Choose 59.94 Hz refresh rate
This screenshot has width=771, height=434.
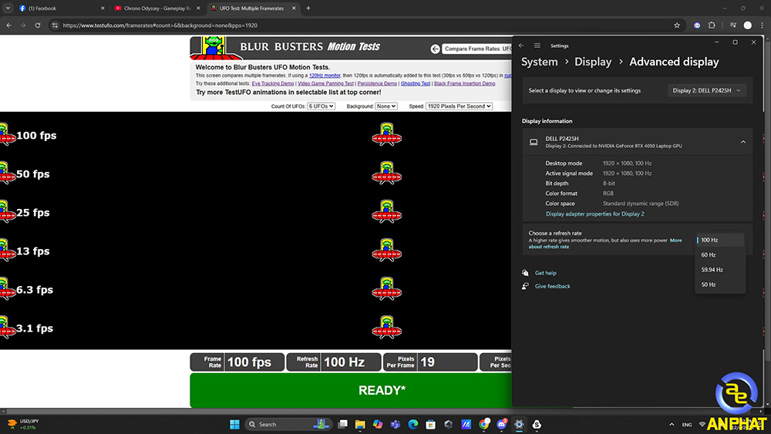(720, 269)
